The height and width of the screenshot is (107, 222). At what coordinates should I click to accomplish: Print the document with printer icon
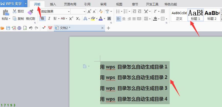19,28
